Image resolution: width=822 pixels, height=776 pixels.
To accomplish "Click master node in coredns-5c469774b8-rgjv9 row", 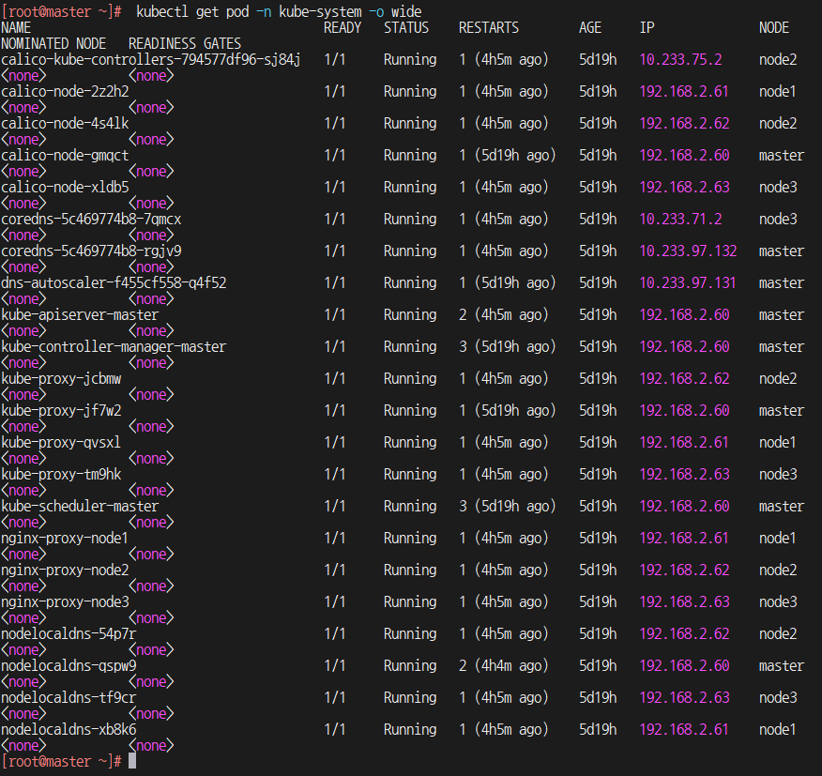I will (781, 251).
